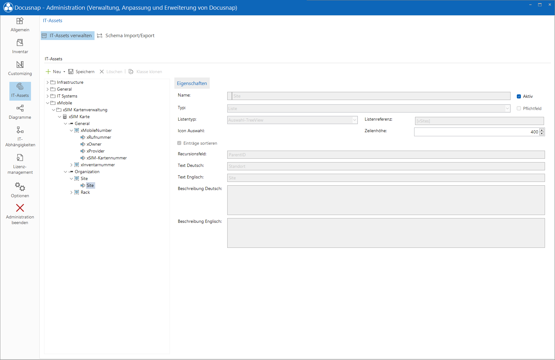Screen dimensions: 555x360
Task: Click the Text Deutsch input field
Action: 386,166
